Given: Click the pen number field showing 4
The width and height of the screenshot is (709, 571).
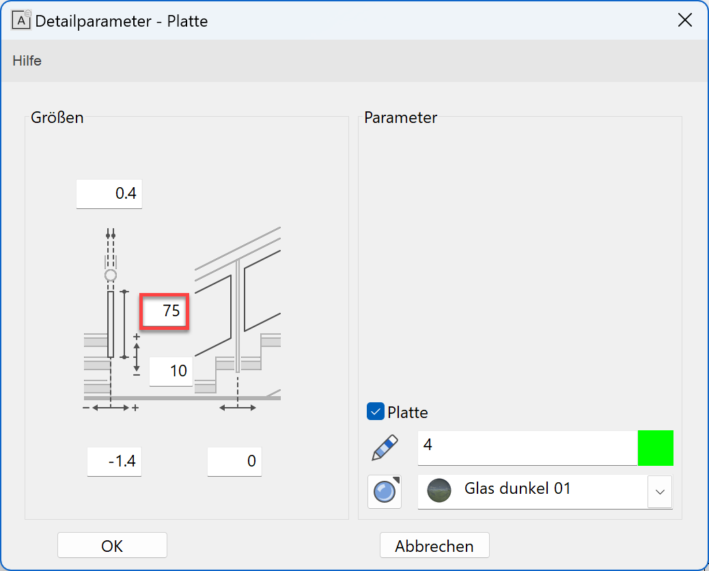Looking at the screenshot, I should point(527,445).
